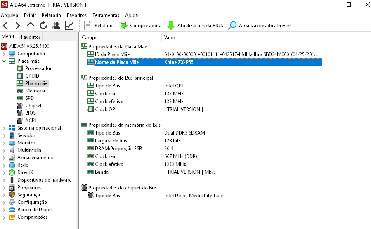Expand the Monitor tree node
The height and width of the screenshot is (229, 371).
[4, 143]
